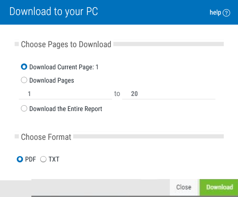
Task: Click the green Download button
Action: [219, 187]
